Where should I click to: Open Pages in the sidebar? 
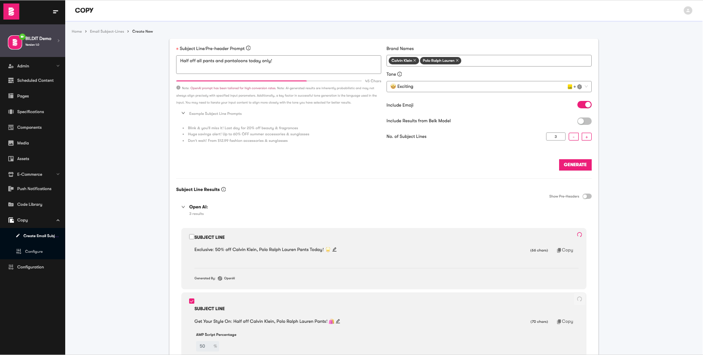pyautogui.click(x=33, y=96)
